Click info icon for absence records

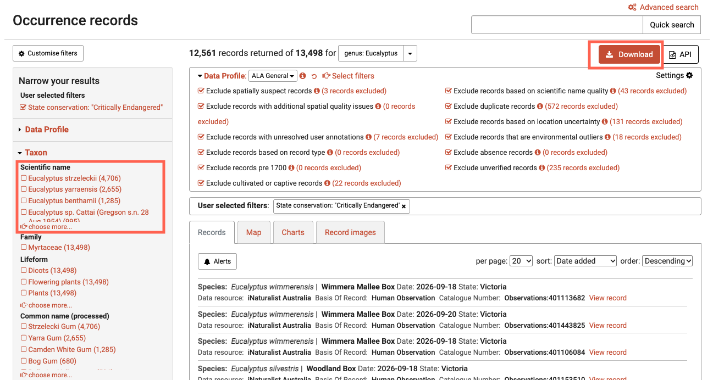(x=537, y=153)
